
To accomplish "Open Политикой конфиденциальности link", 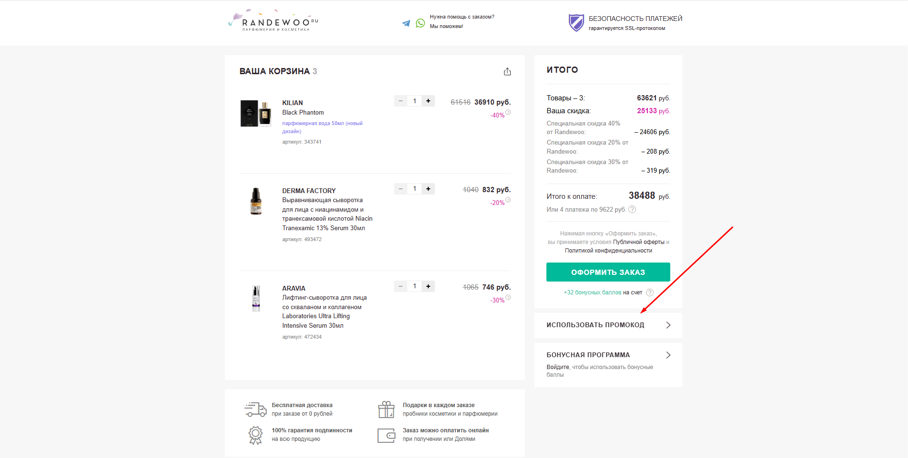I will coord(608,251).
